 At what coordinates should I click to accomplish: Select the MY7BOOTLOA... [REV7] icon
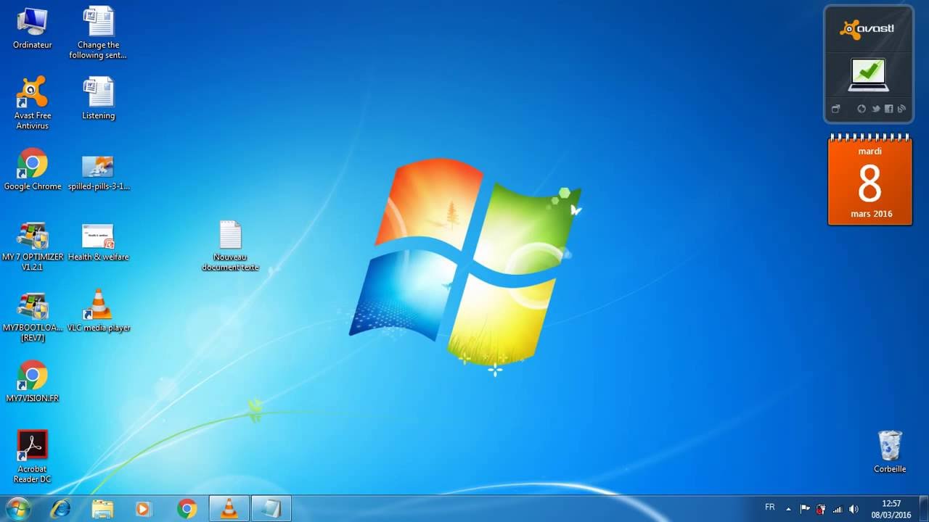click(32, 318)
